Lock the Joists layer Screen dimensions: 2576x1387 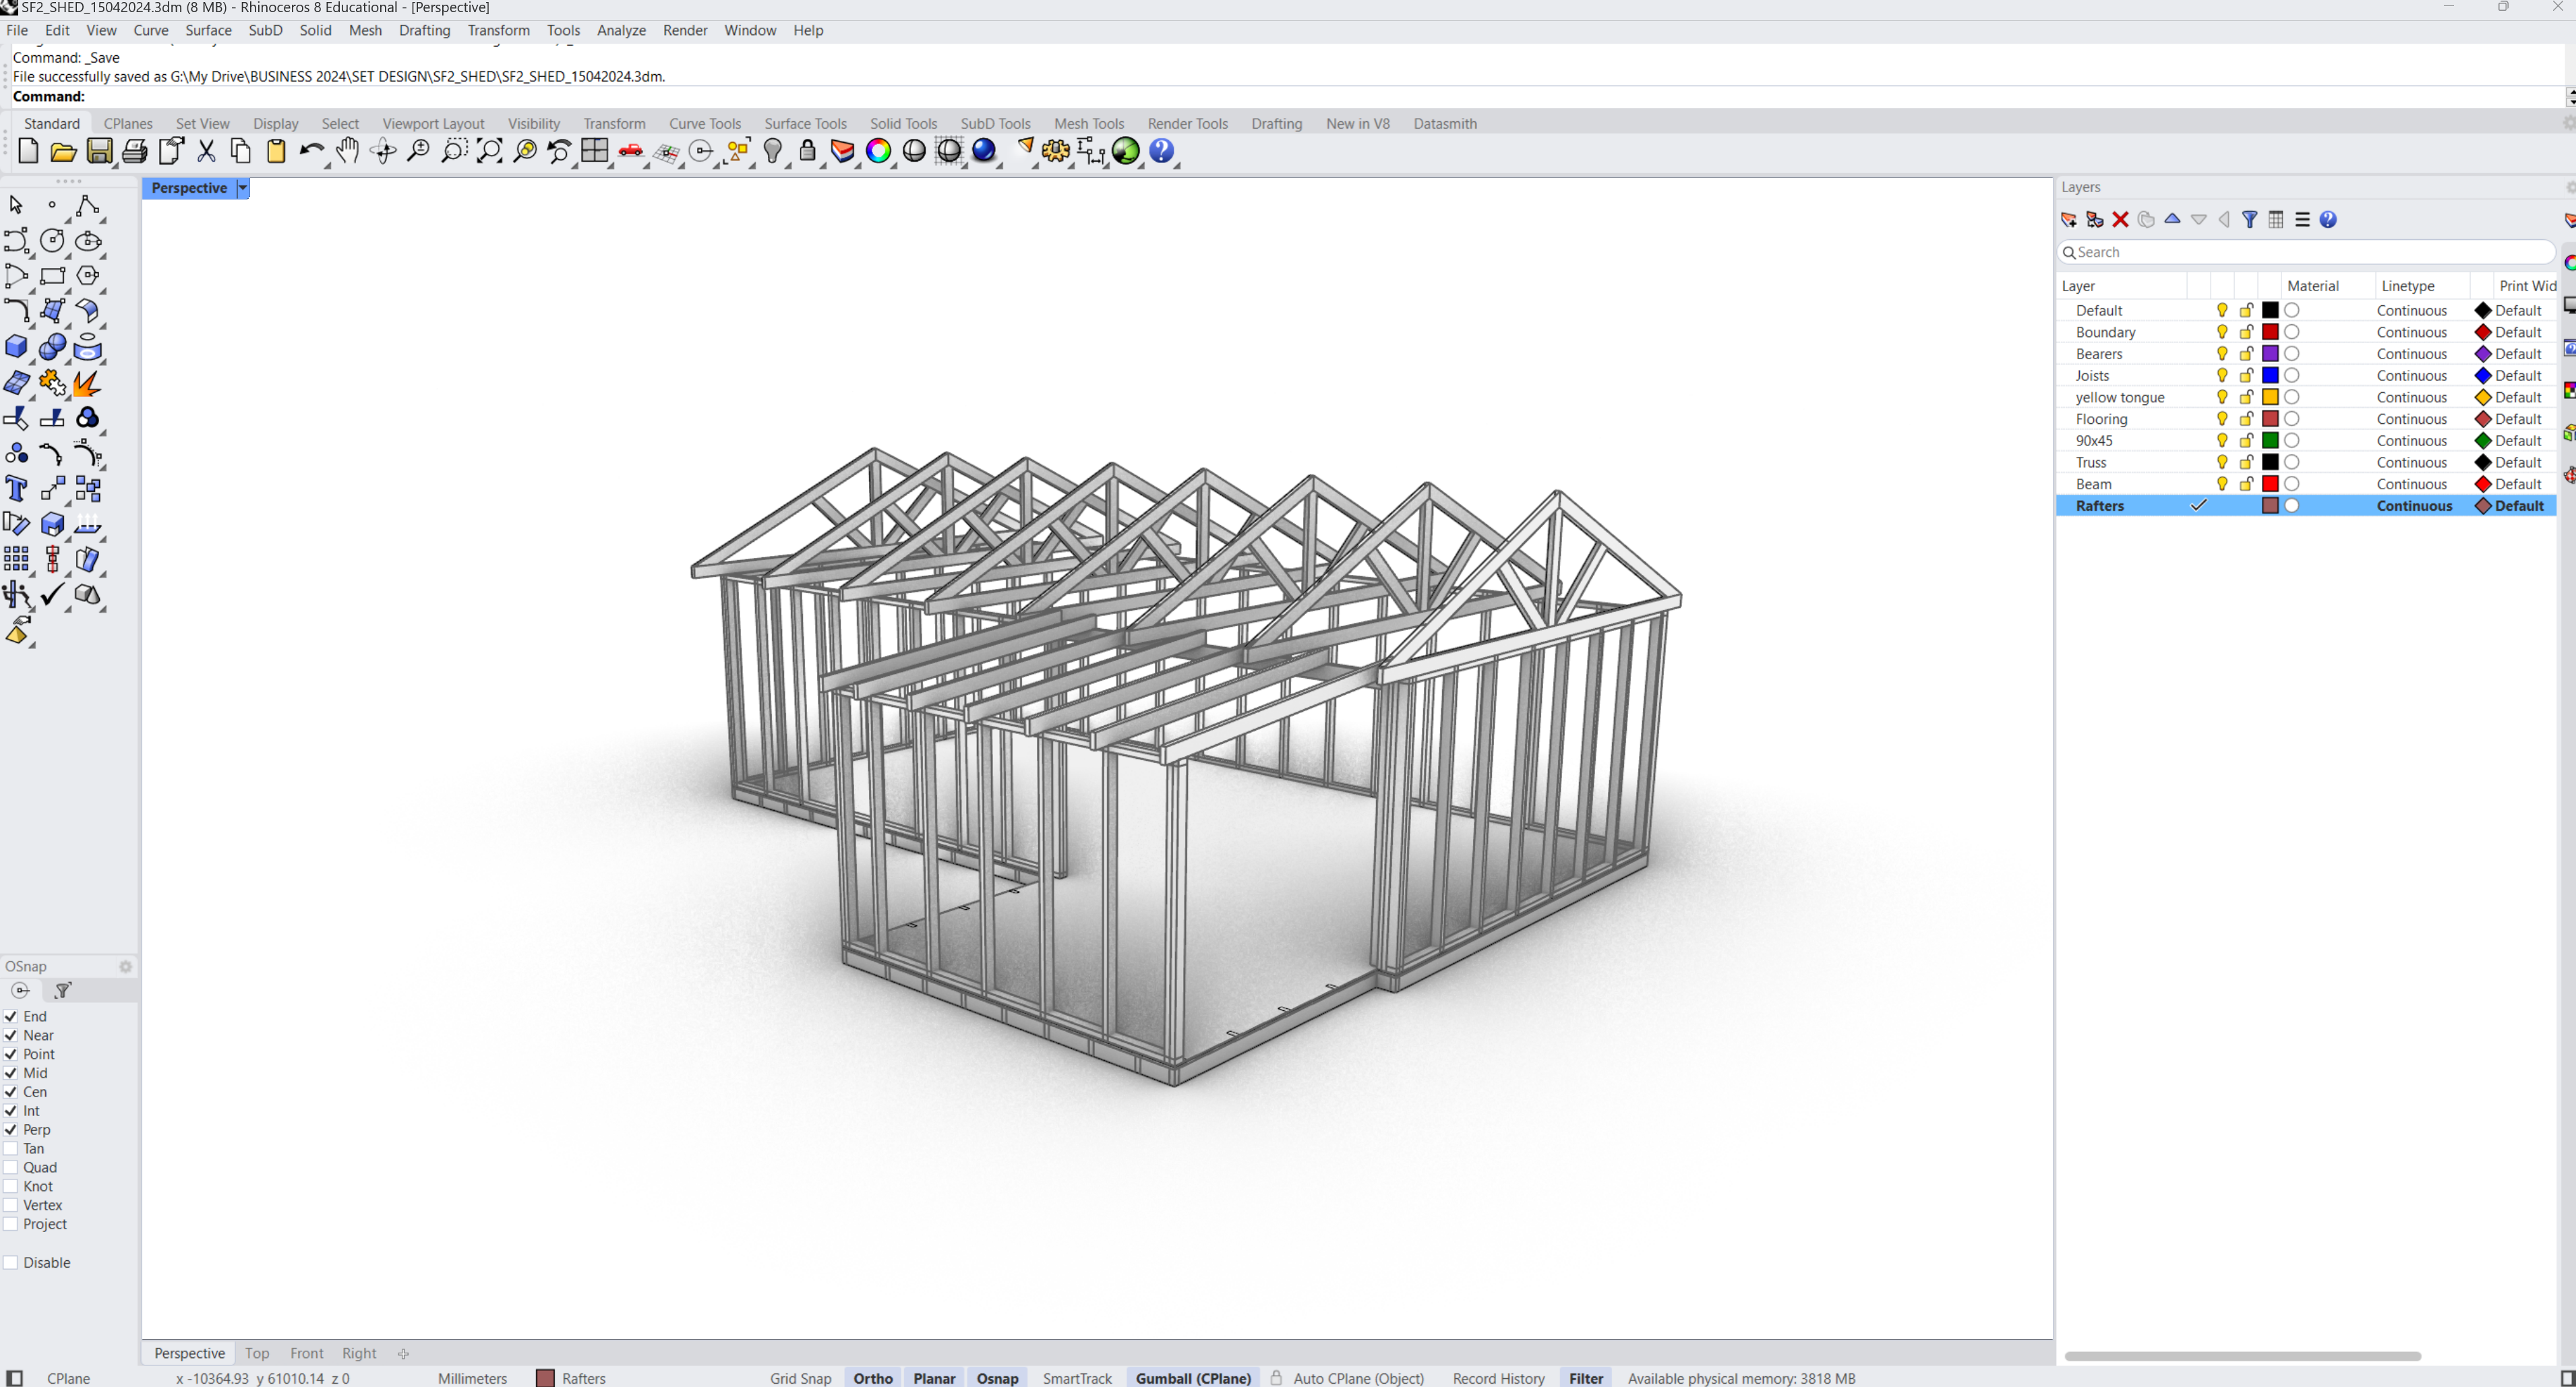2246,376
